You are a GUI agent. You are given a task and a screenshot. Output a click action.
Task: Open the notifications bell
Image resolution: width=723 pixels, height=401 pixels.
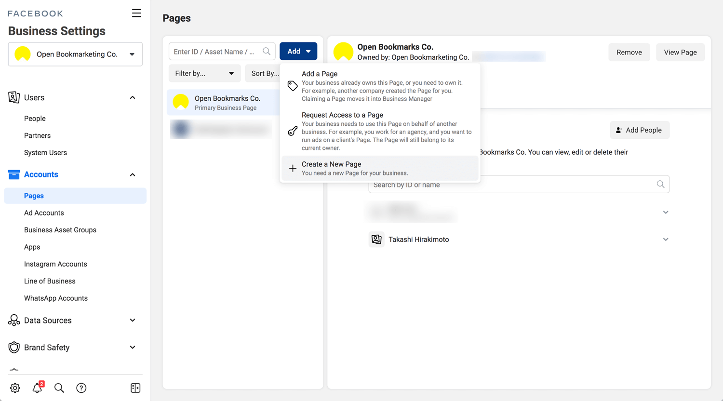coord(37,388)
